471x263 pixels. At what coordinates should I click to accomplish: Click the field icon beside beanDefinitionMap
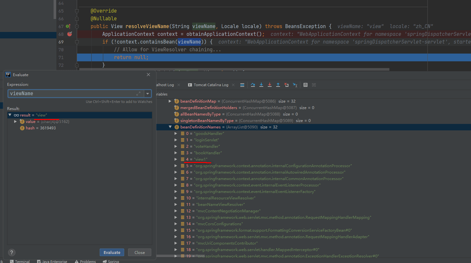point(176,101)
